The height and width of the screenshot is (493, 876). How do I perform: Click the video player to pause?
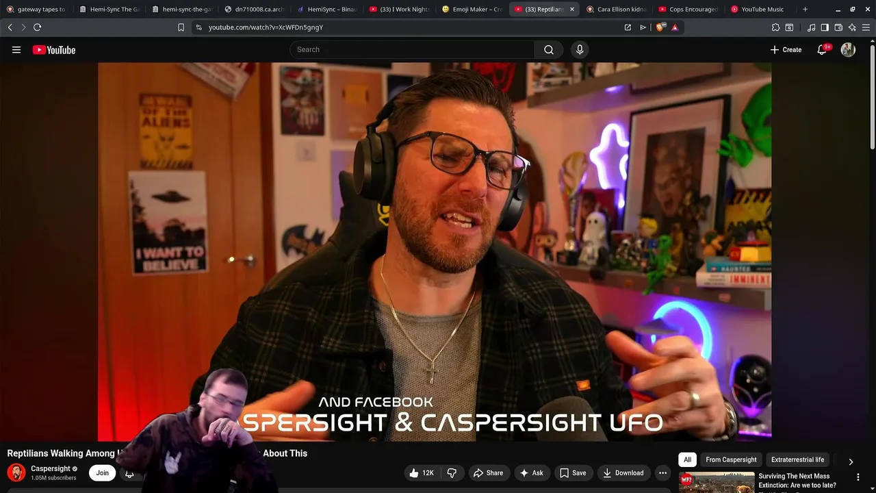click(435, 252)
